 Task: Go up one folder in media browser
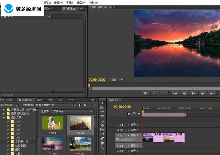click(80, 105)
